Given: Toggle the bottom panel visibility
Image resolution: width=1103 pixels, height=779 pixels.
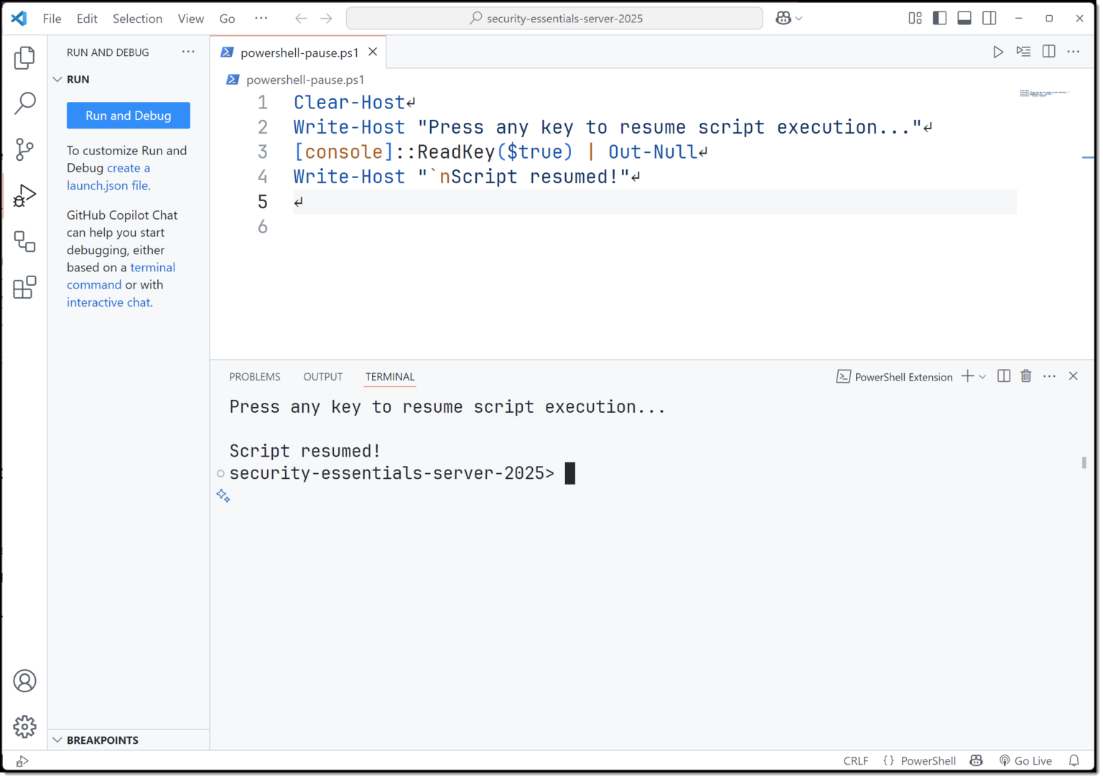Looking at the screenshot, I should click(964, 19).
